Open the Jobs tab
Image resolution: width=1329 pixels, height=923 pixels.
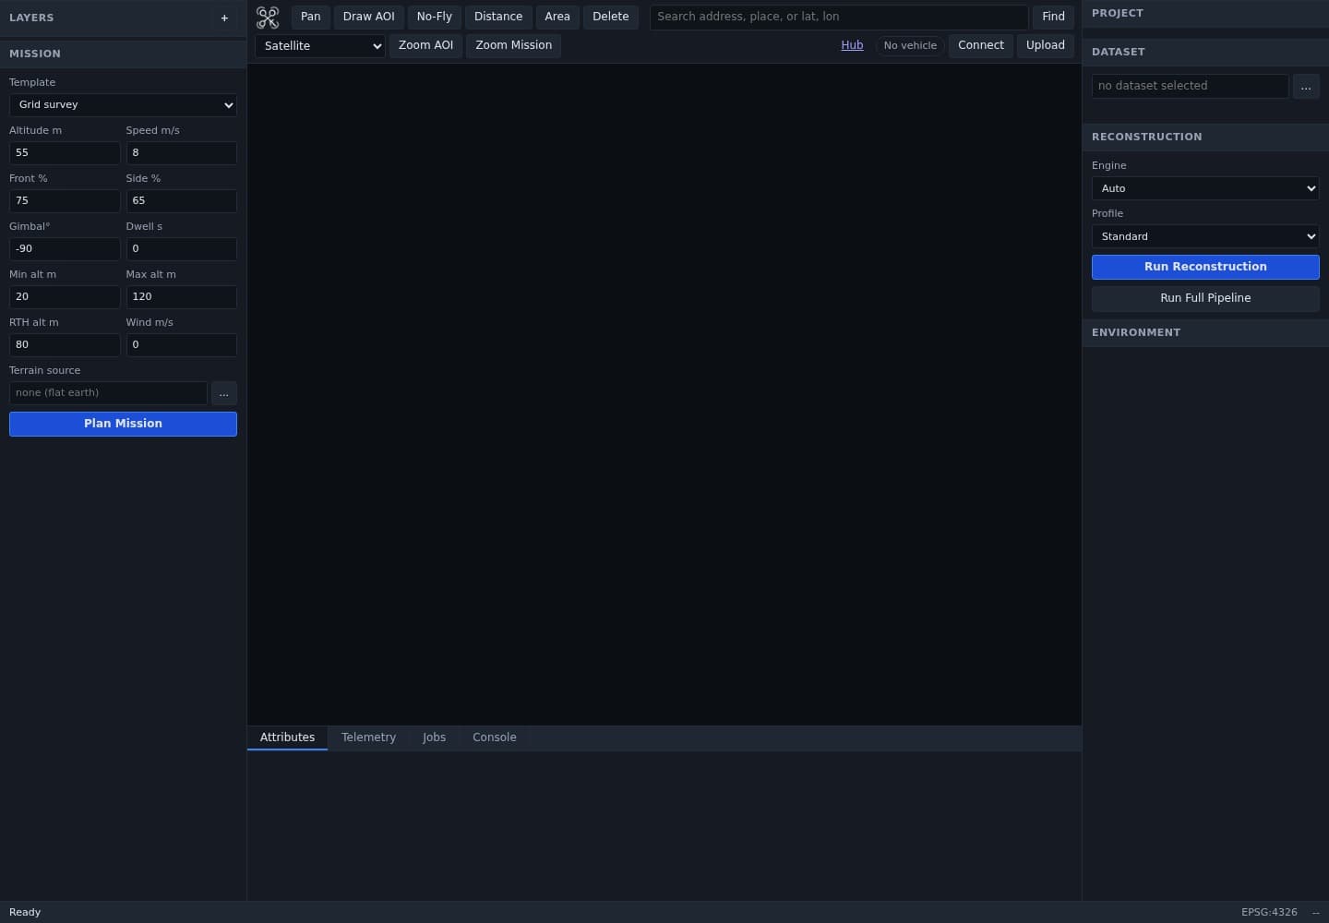click(434, 737)
